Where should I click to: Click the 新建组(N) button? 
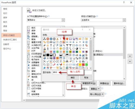[x=105, y=83]
